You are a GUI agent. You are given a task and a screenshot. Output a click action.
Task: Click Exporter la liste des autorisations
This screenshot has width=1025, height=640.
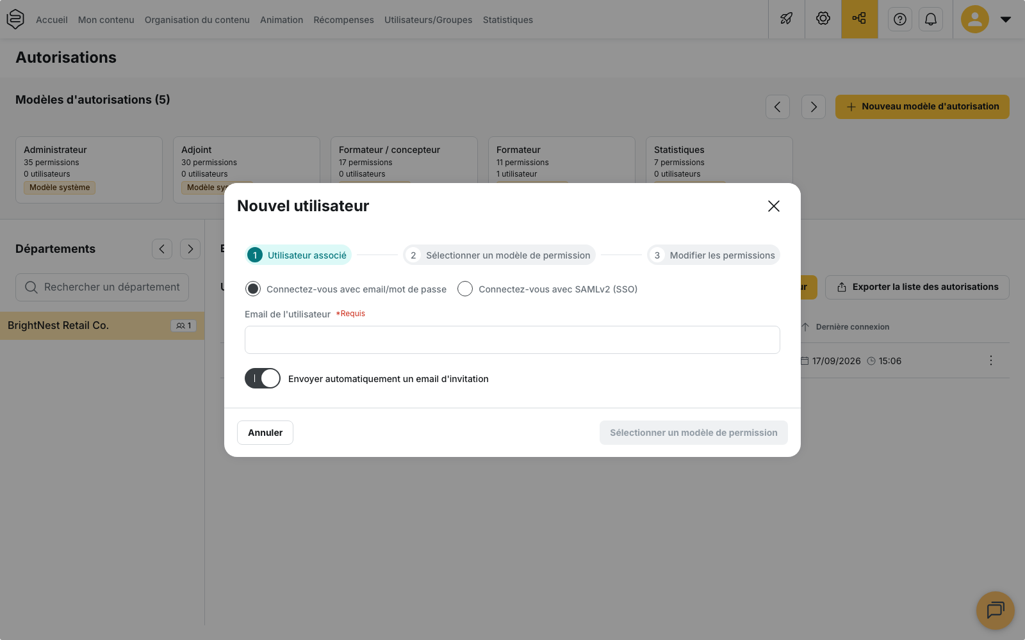tap(917, 287)
